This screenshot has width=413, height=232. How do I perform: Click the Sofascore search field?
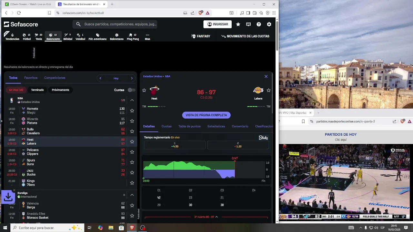click(x=115, y=24)
